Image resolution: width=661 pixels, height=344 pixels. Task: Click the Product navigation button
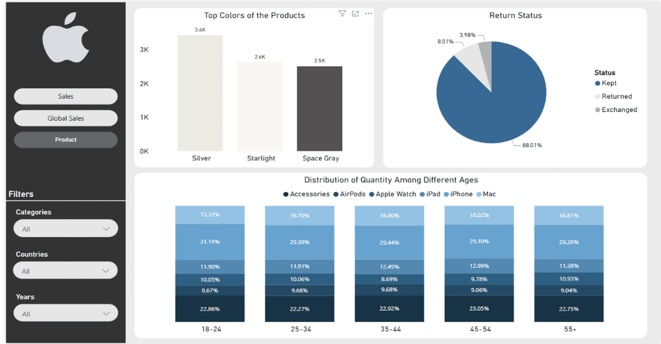[x=66, y=140]
